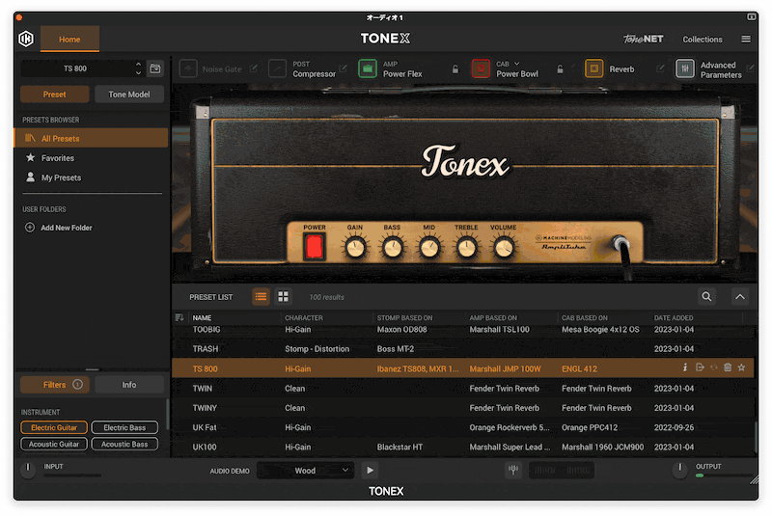Screen dimensions: 772x516
Task: Expand the CAB type dropdown chevron
Action: (x=517, y=64)
